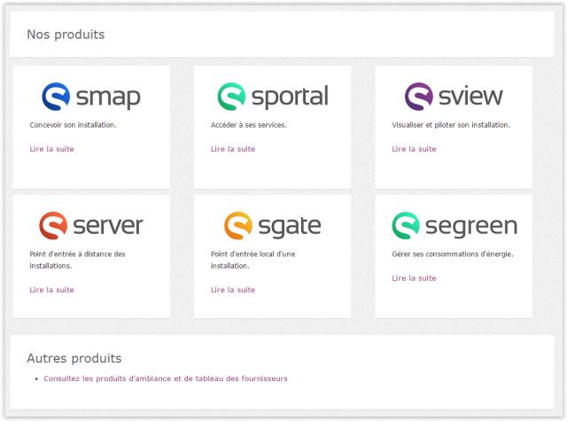Image resolution: width=567 pixels, height=421 pixels.
Task: Click the 'smap' wordmark text
Action: pyautogui.click(x=108, y=97)
